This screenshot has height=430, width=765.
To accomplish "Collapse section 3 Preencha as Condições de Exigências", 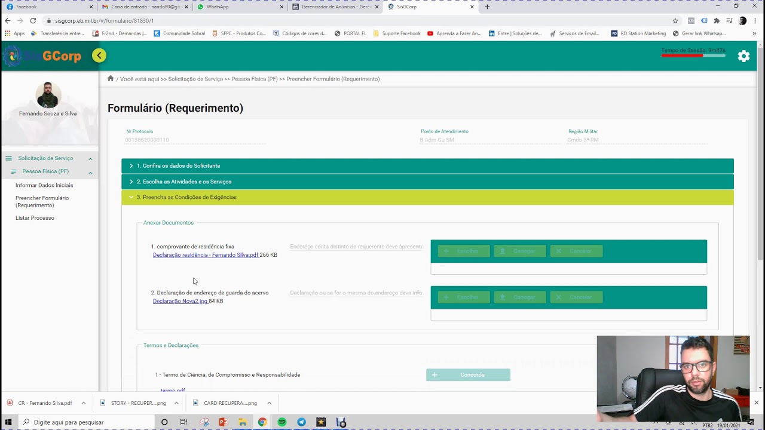I will point(427,197).
